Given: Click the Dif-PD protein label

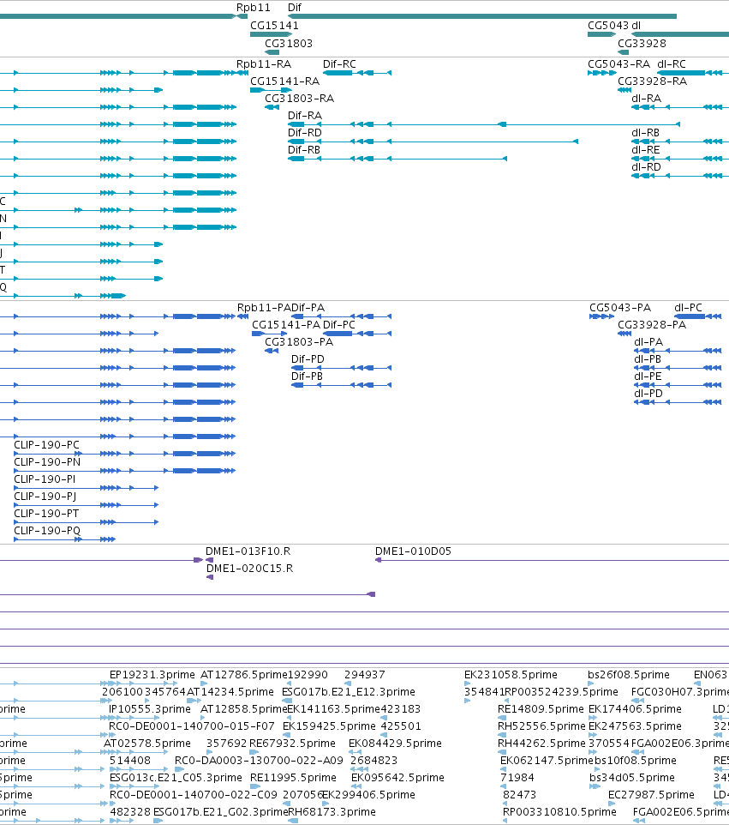Looking at the screenshot, I should click(308, 358).
